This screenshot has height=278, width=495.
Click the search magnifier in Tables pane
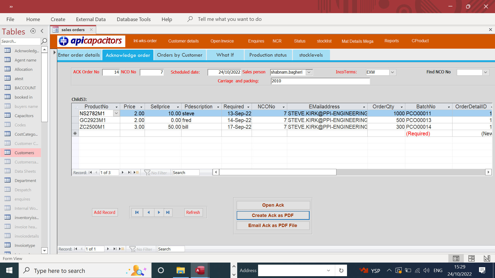[x=44, y=41]
